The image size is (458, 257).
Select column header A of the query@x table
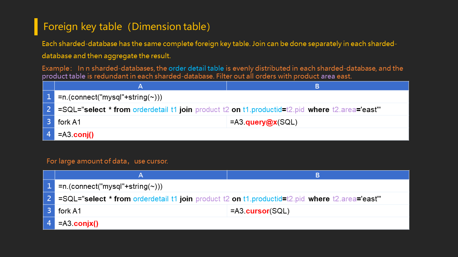pyautogui.click(x=141, y=86)
